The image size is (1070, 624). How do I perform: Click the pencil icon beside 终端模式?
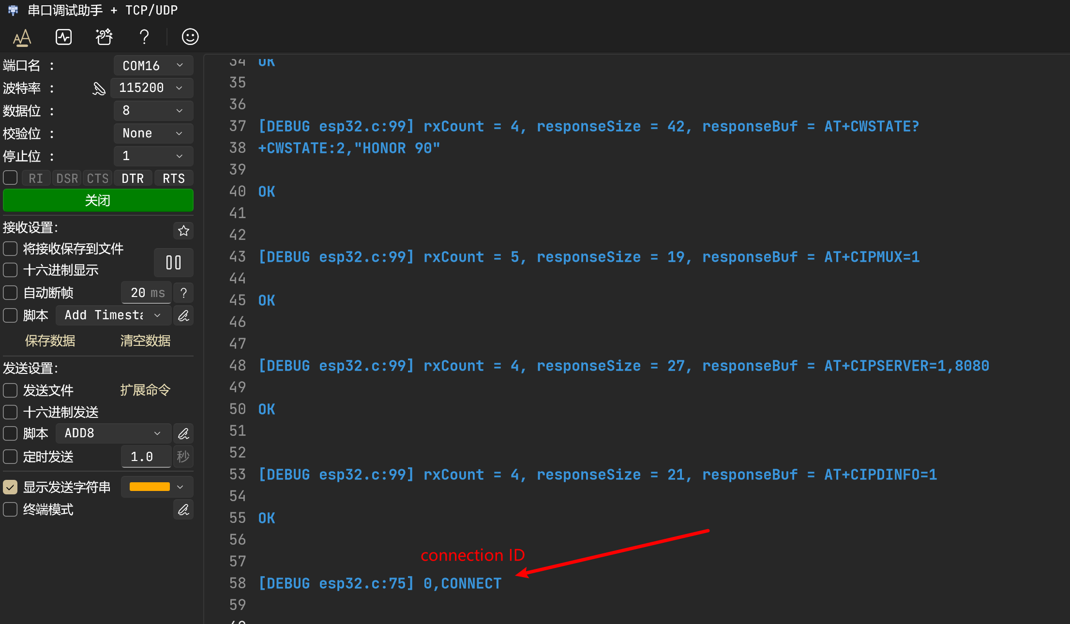click(x=183, y=510)
